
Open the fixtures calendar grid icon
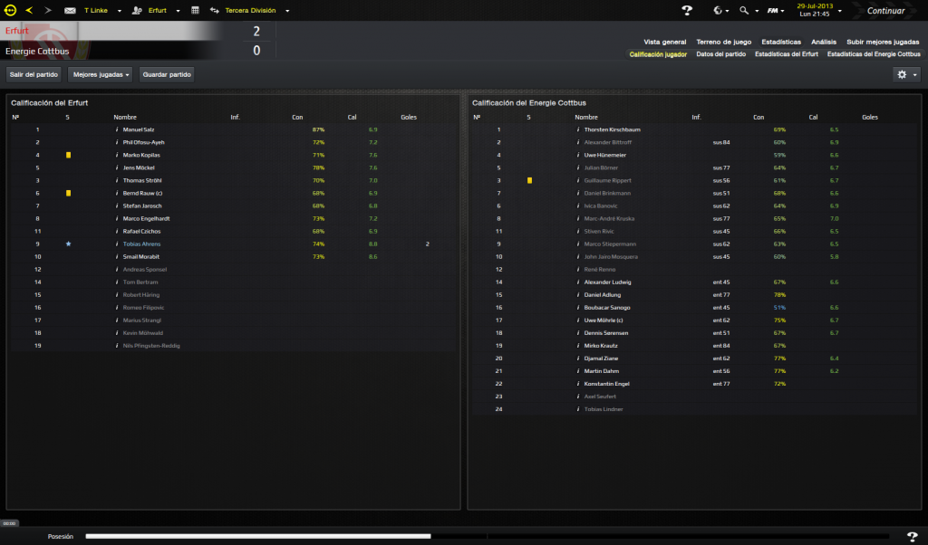point(196,11)
